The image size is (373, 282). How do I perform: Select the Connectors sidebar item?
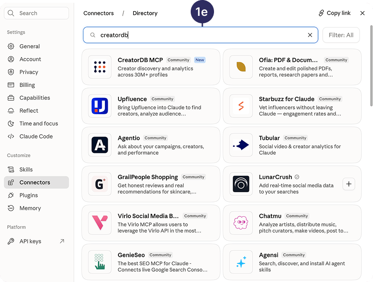[x=36, y=182]
